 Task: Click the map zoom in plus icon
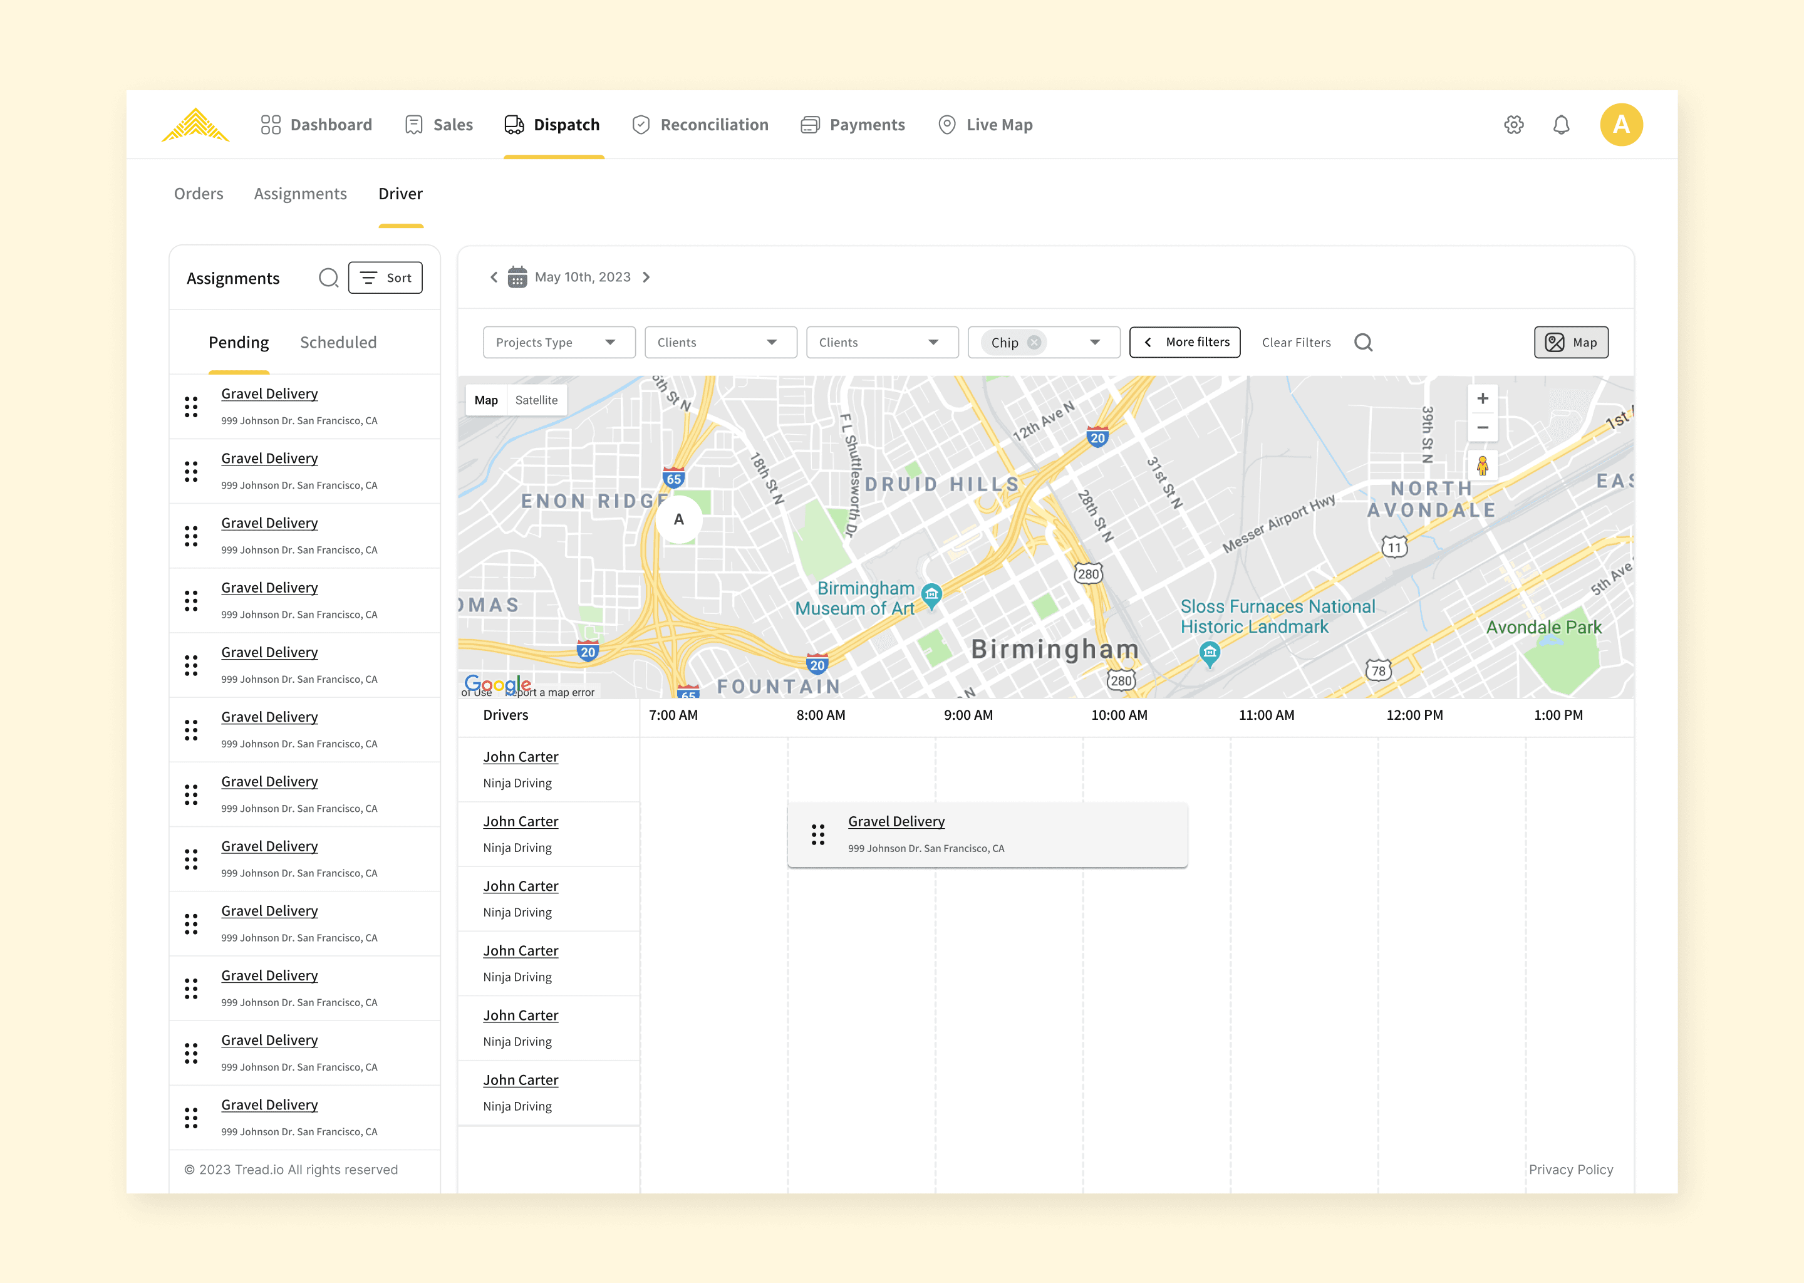pyautogui.click(x=1483, y=399)
